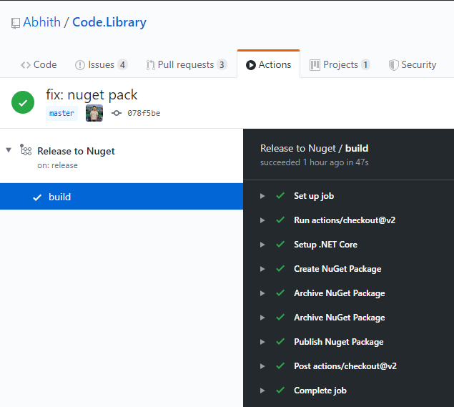Viewport: 454px width, 407px height.
Task: Expand the Set up job step log
Action: 262,196
